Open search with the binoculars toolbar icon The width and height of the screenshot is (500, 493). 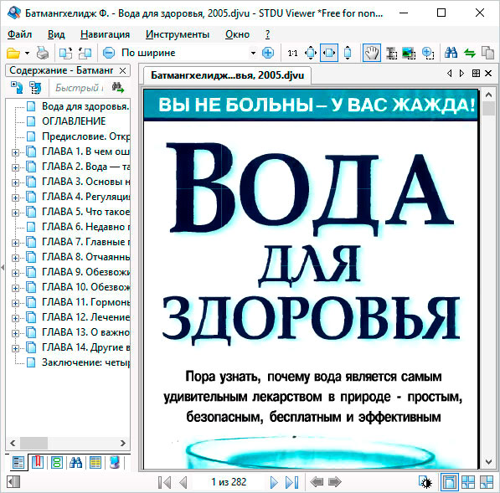click(x=451, y=53)
